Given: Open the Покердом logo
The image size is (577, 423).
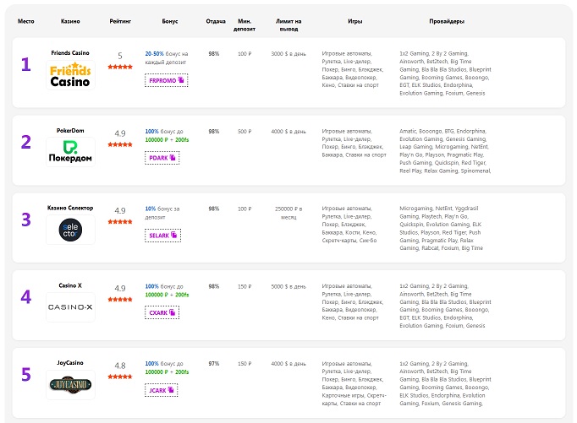Looking at the screenshot, I should point(70,152).
